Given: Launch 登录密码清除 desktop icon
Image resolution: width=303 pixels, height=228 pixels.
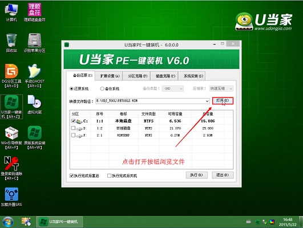Looking at the screenshot, I should pos(11,168).
